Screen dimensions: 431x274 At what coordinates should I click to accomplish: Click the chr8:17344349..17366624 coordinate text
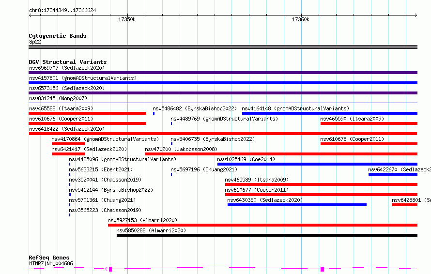(62, 11)
